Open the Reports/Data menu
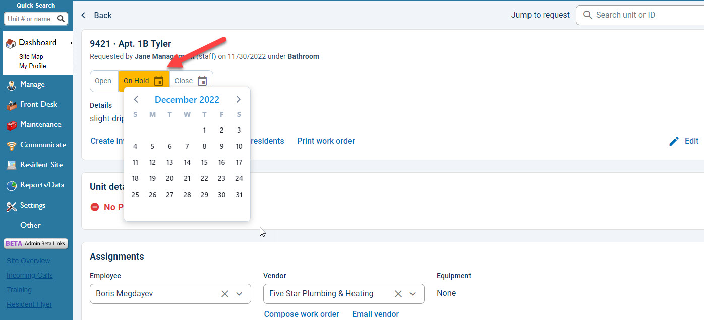This screenshot has width=704, height=320. (x=42, y=185)
